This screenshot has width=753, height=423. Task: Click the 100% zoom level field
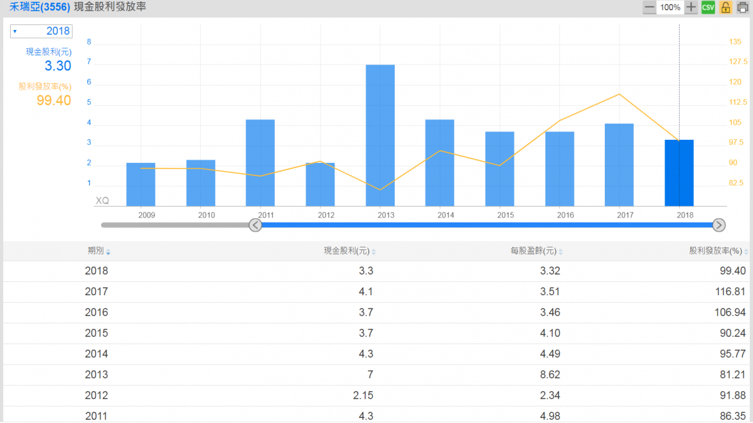pyautogui.click(x=670, y=8)
